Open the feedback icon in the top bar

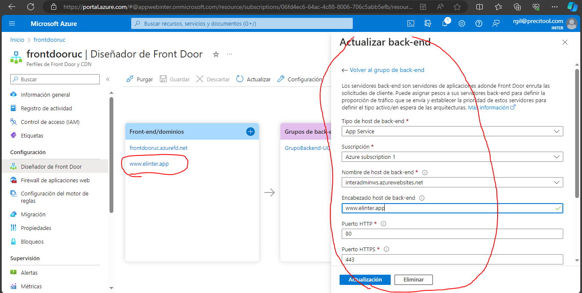click(496, 24)
